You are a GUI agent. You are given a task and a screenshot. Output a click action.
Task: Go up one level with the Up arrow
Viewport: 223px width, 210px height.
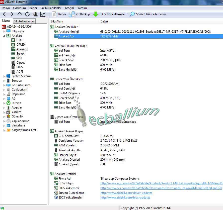click(x=20, y=14)
